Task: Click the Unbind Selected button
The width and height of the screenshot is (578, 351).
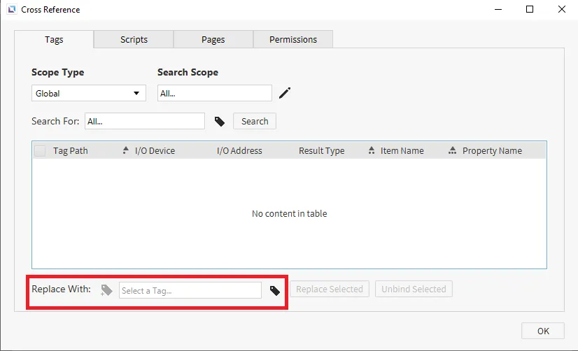Action: pyautogui.click(x=414, y=289)
